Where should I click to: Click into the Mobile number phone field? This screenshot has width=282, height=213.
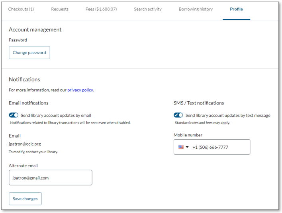click(219, 147)
